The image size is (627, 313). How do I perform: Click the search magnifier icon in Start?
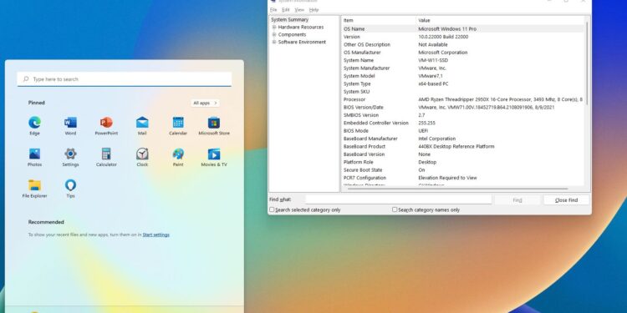point(26,79)
